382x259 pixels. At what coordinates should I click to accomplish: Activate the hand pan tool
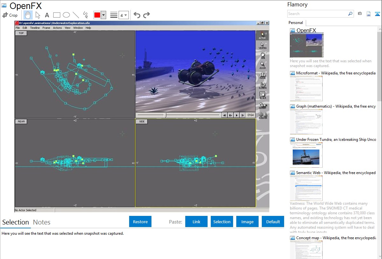[28, 15]
